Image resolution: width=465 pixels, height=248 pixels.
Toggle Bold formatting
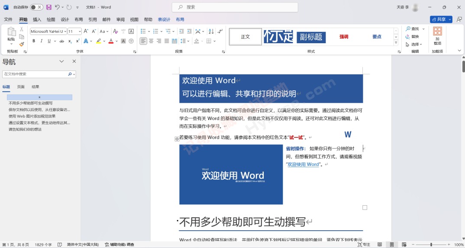[x=34, y=41]
